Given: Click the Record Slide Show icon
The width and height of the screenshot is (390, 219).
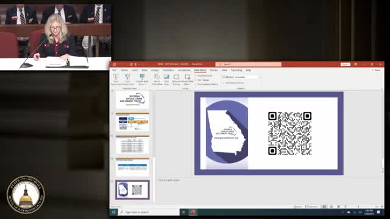Looking at the screenshot, I should tap(188, 80).
